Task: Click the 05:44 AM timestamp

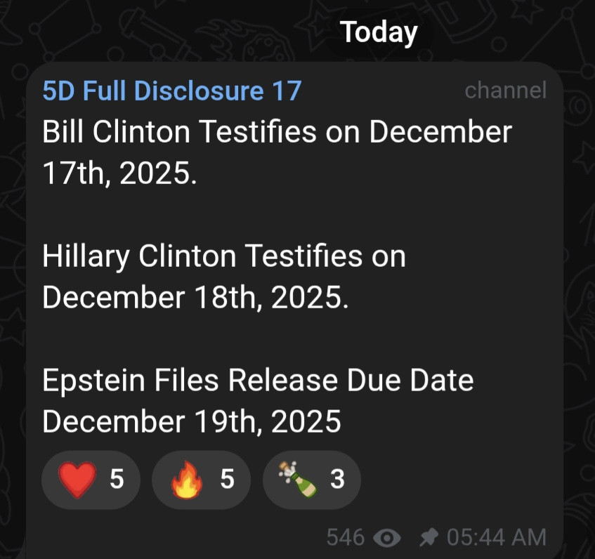Action: click(496, 537)
